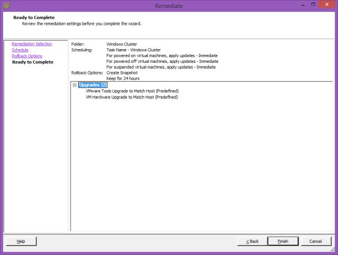Click the Folder: label
The width and height of the screenshot is (338, 255).
(78, 44)
